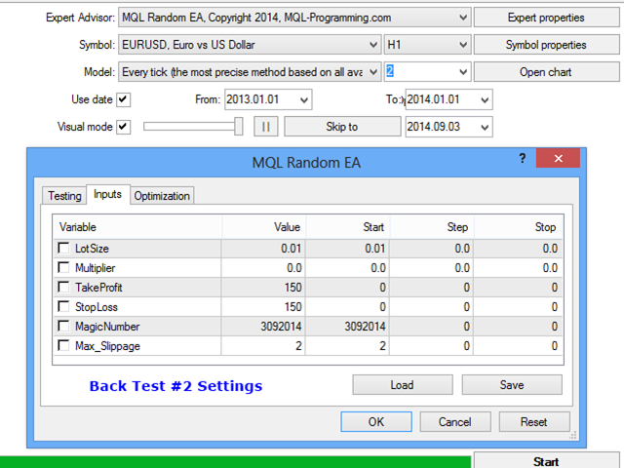Click the Expert properties button
The height and width of the screenshot is (468, 624).
(546, 18)
